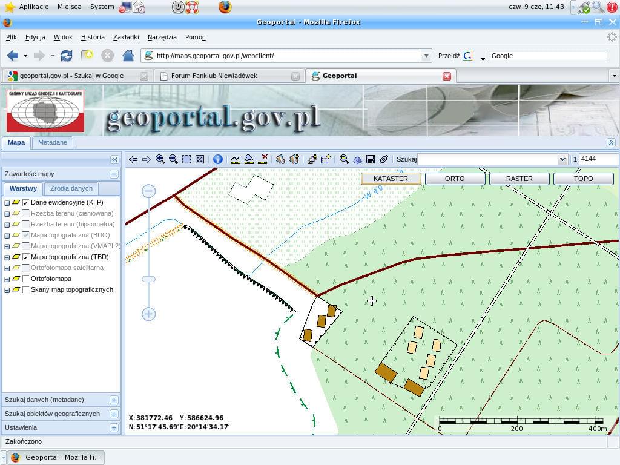The width and height of the screenshot is (620, 465).
Task: Select the zoom out magnifier tool
Action: tap(173, 159)
